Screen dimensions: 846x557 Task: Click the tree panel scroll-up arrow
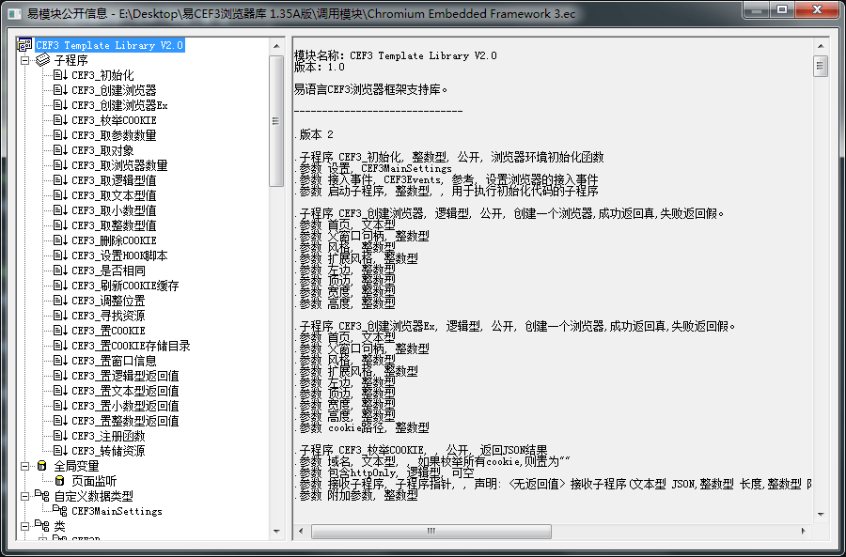point(276,46)
